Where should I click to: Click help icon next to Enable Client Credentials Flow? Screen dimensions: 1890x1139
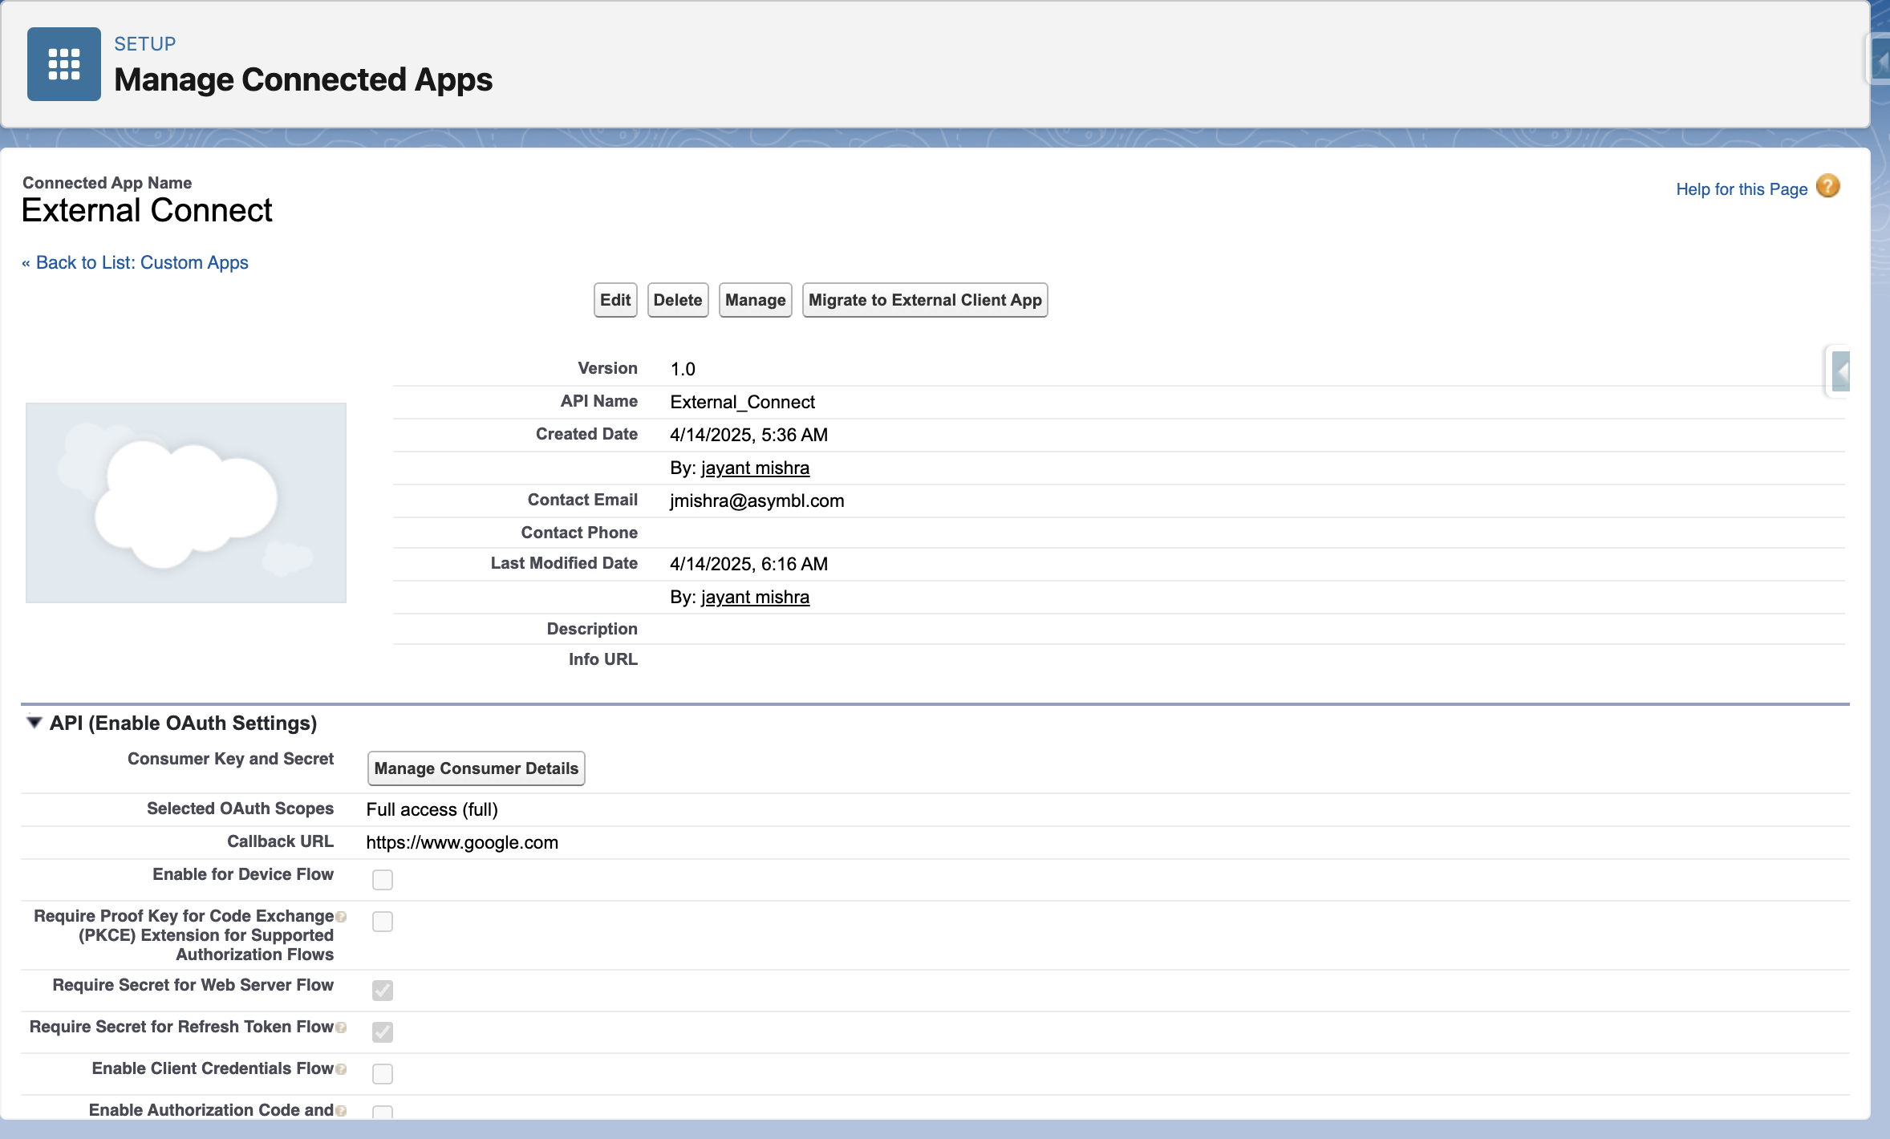[x=341, y=1068]
